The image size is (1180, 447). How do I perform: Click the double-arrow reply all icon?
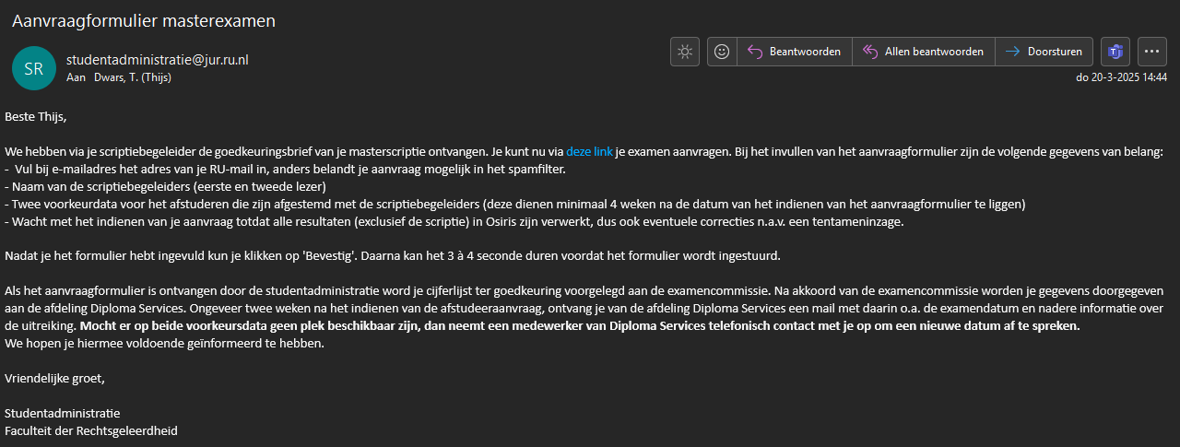(869, 52)
